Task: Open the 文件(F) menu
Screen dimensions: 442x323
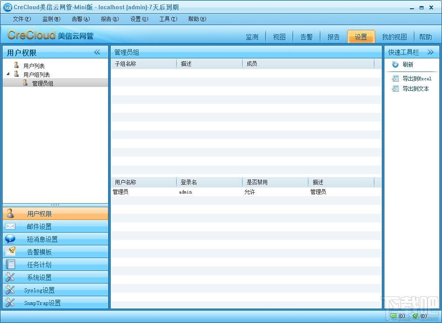Action: click(x=22, y=19)
